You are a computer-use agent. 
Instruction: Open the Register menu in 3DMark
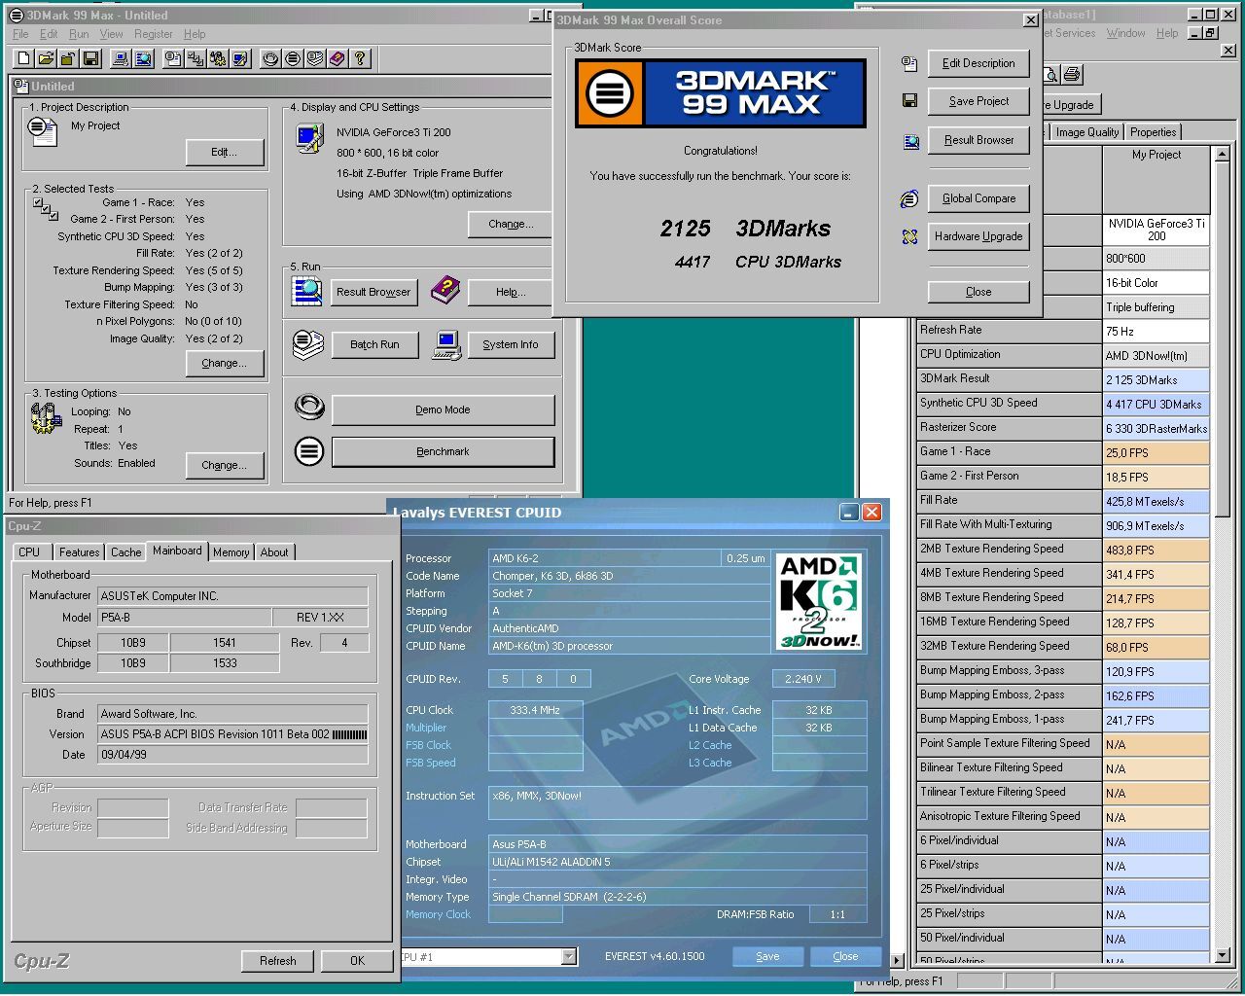154,34
